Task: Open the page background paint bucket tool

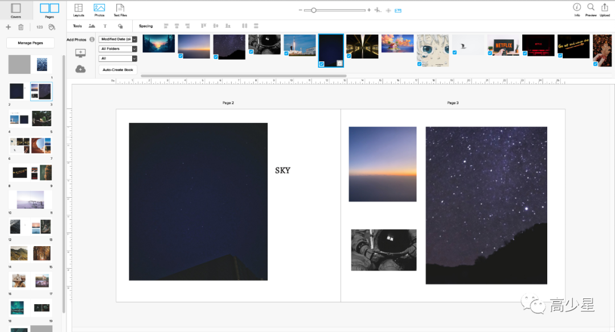Action: click(x=52, y=27)
